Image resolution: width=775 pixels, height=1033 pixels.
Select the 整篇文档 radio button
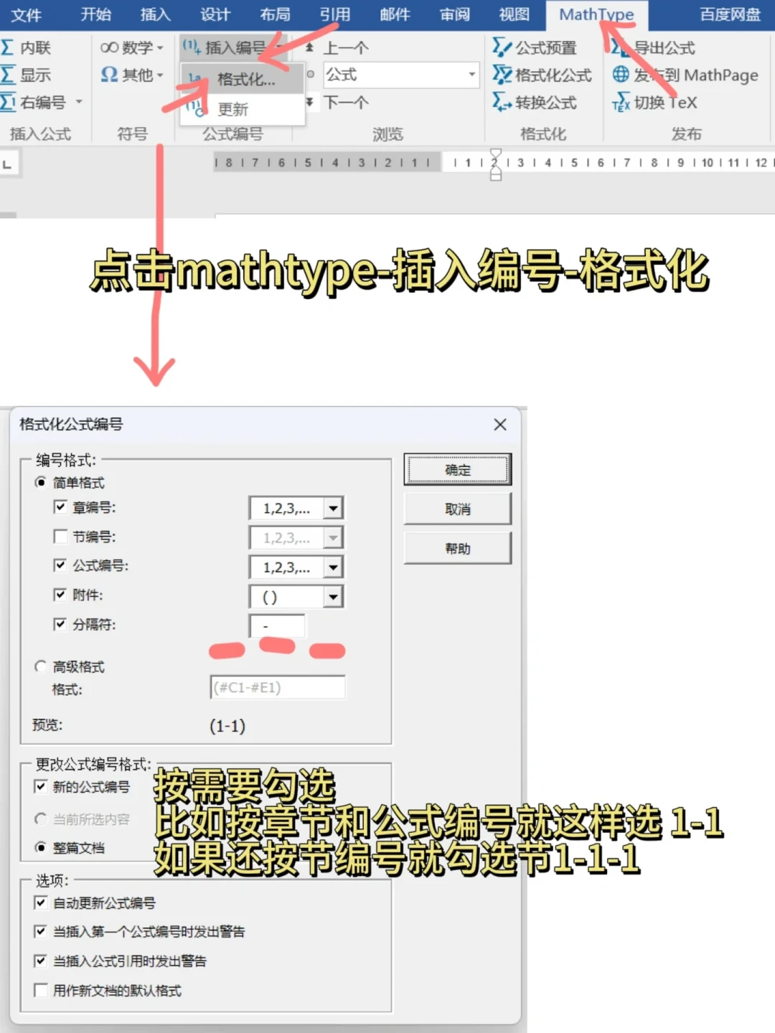(x=41, y=847)
